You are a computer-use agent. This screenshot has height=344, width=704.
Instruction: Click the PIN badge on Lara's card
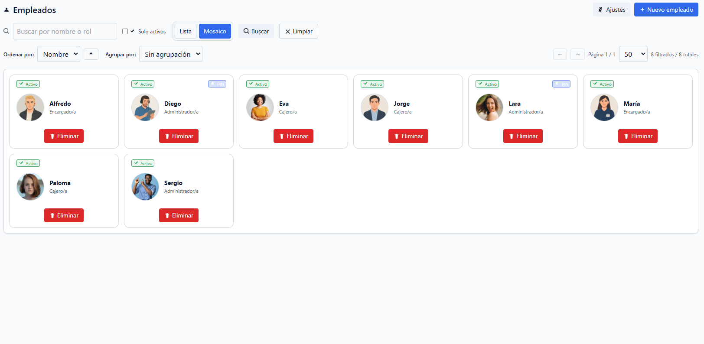(x=561, y=84)
